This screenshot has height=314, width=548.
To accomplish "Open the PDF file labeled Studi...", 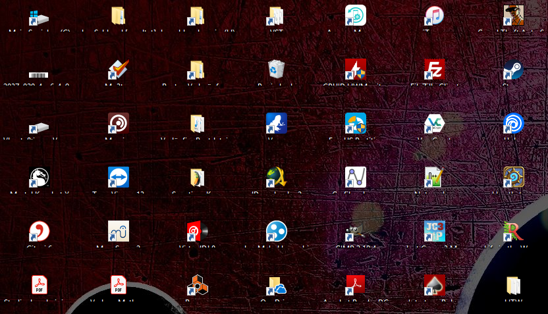I will [x=39, y=284].
